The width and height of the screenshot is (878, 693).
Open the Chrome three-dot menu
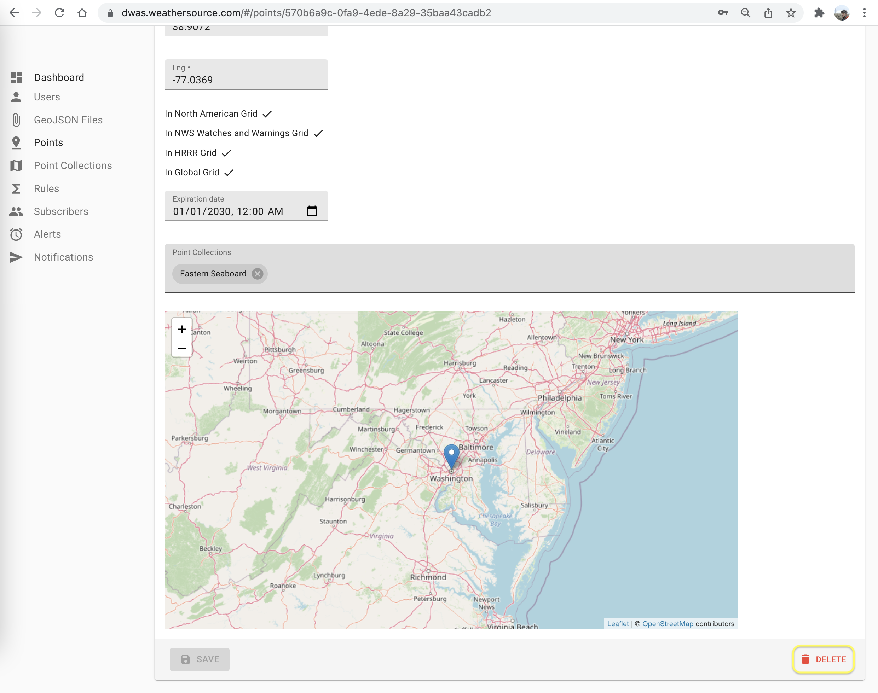(865, 13)
